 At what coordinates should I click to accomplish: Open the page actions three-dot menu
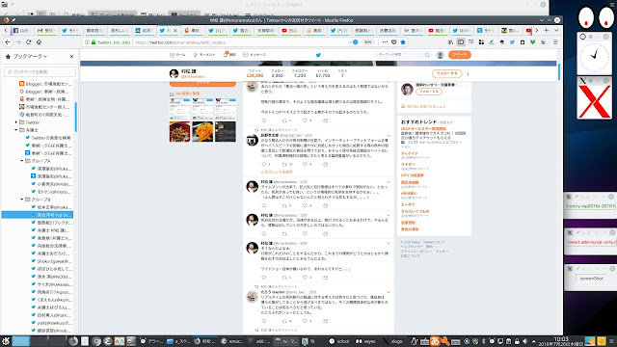tap(385, 42)
